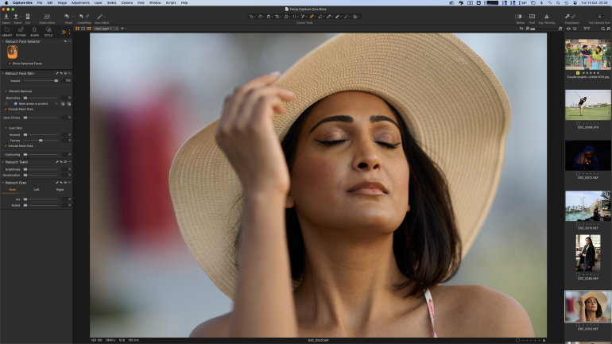Click the Export icon in the toolbar

(x=17, y=17)
